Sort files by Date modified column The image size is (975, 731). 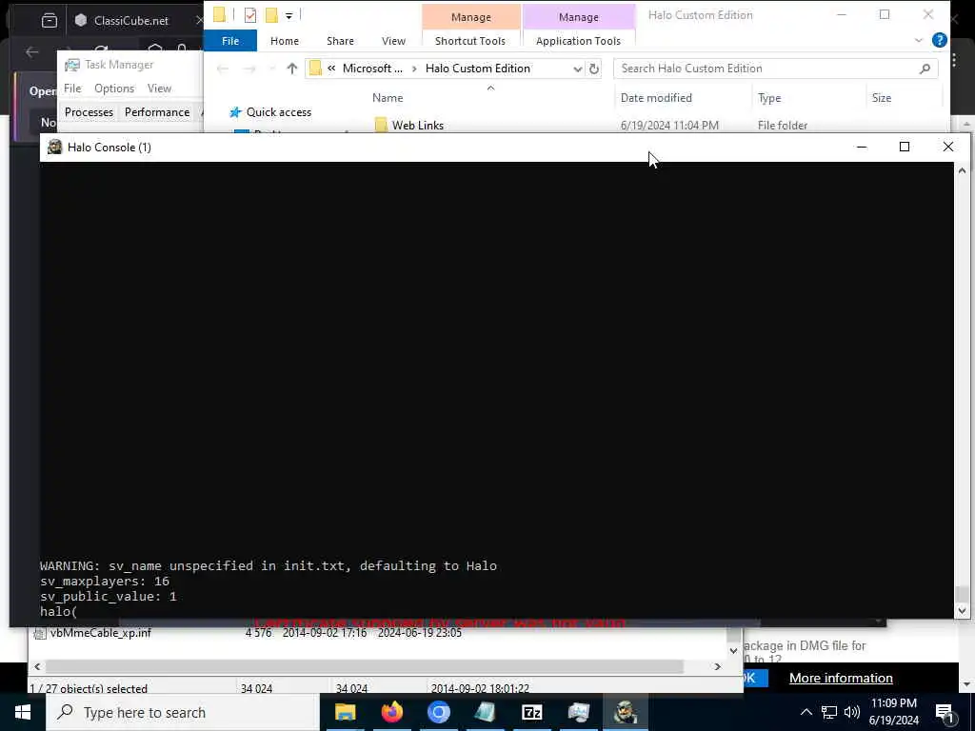click(656, 98)
